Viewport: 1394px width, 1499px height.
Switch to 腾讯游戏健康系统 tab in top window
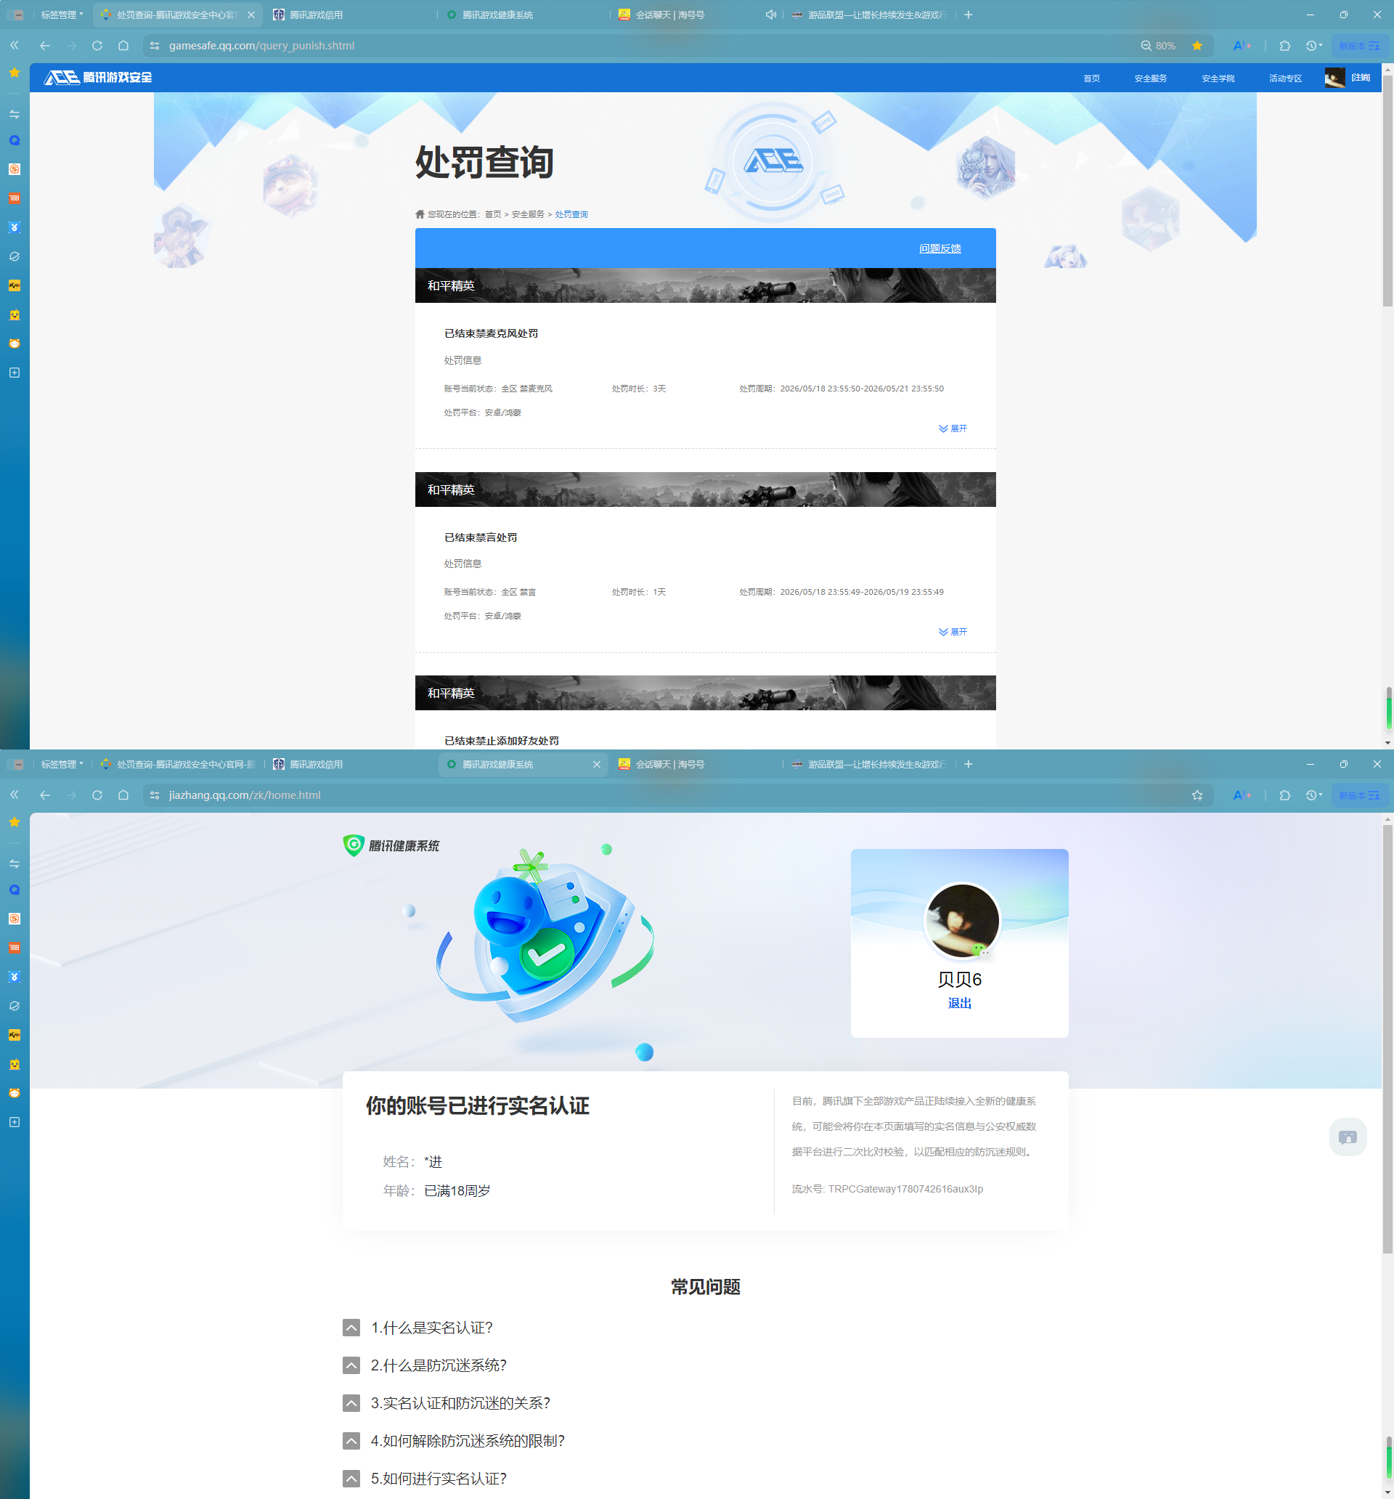[x=523, y=15]
